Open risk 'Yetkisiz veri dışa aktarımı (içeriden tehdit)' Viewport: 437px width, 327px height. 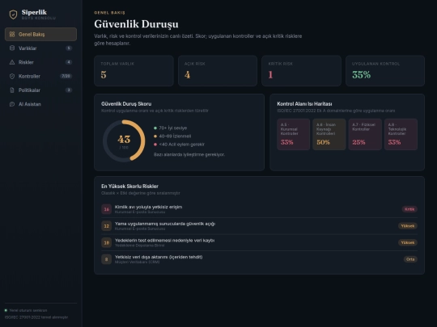(259, 259)
